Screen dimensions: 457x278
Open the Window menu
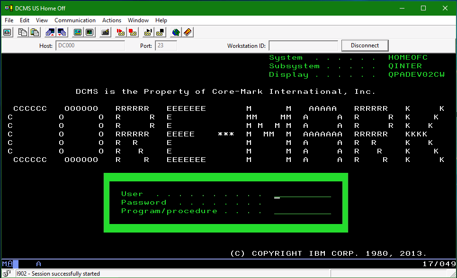coord(138,20)
